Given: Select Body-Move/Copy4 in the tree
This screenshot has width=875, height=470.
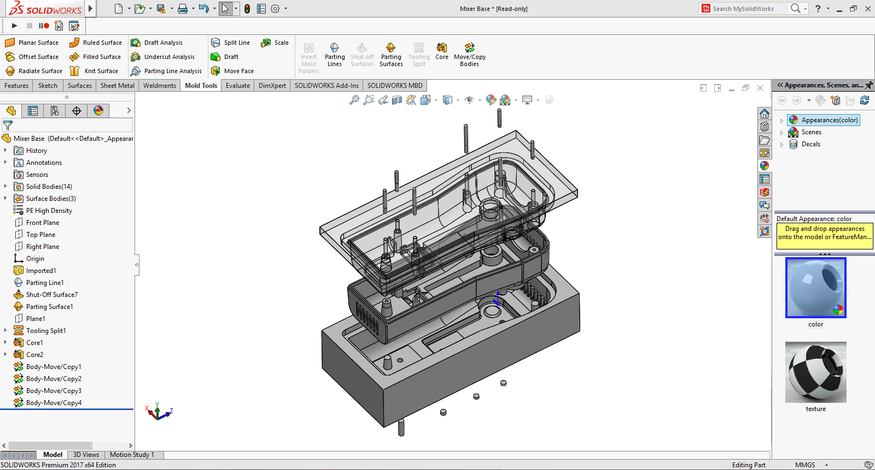Looking at the screenshot, I should (x=54, y=403).
